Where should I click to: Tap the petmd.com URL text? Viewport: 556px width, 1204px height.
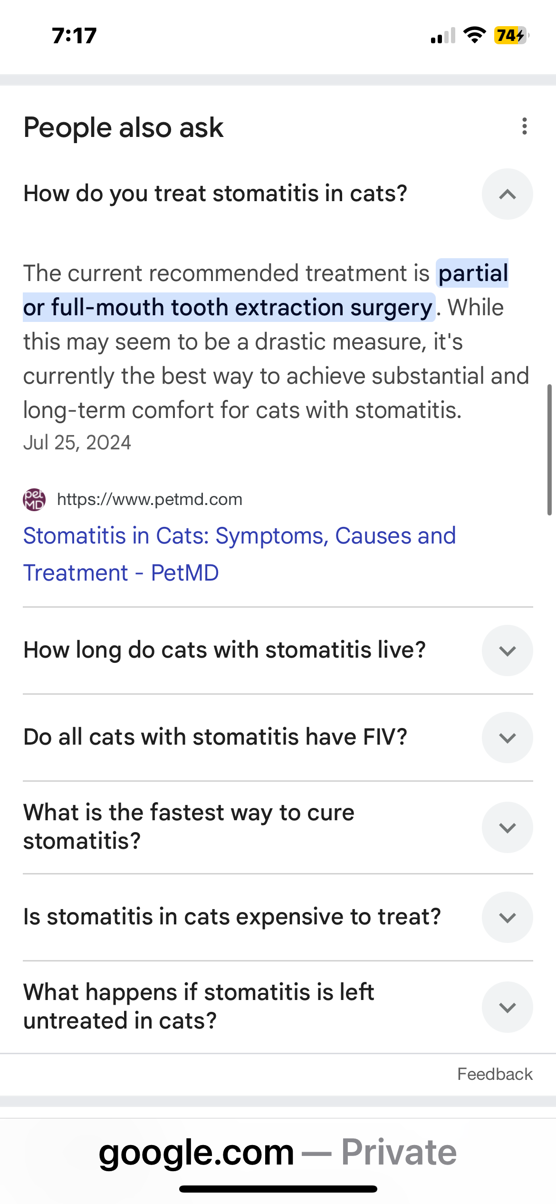click(x=150, y=500)
